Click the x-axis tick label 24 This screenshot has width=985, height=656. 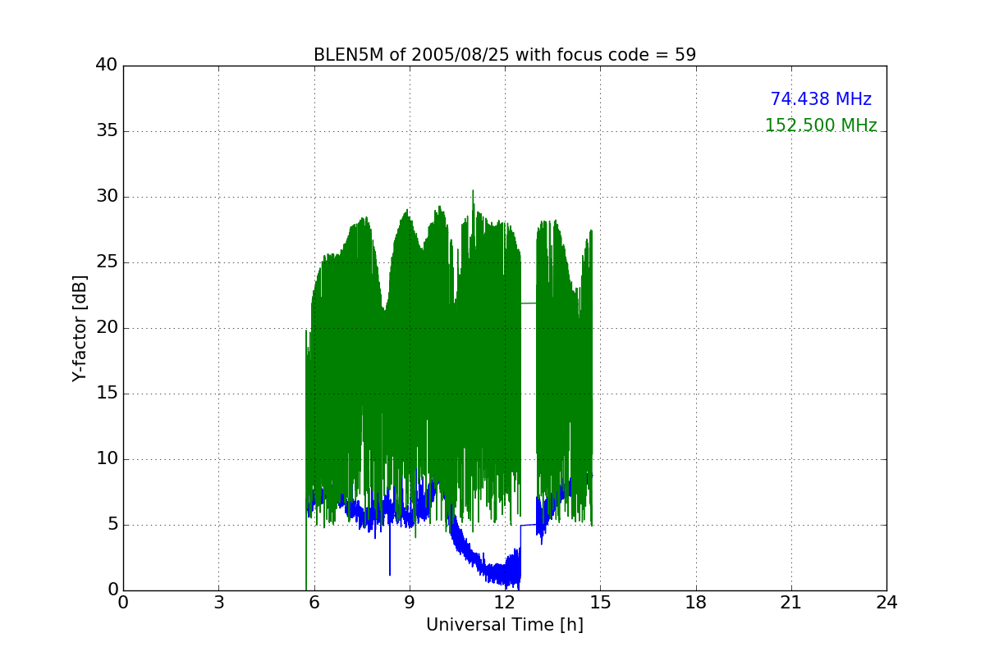pos(886,603)
